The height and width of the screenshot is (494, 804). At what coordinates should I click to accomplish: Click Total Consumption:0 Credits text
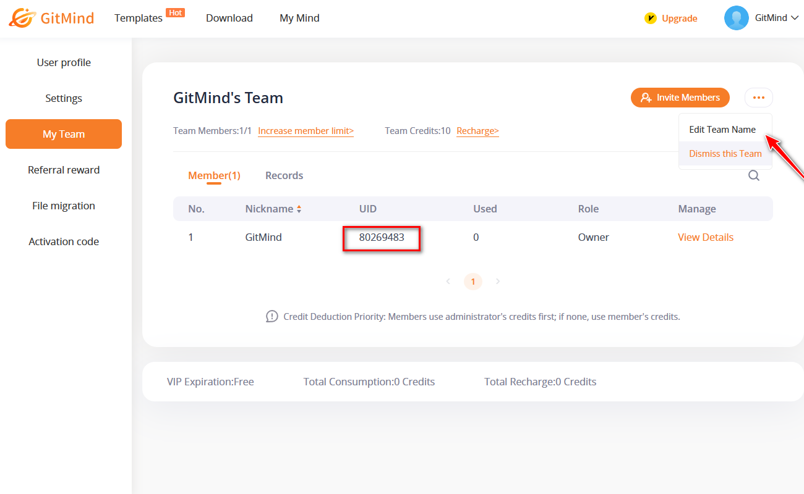(x=369, y=382)
